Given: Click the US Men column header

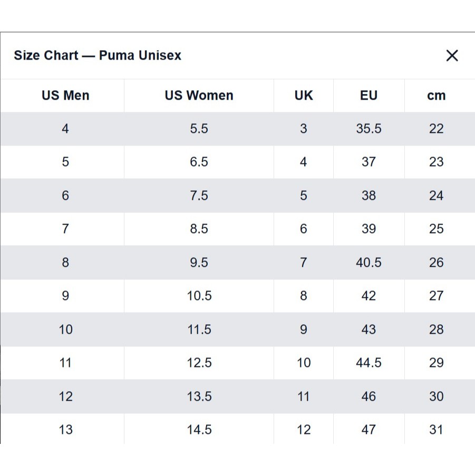Looking at the screenshot, I should point(65,95).
